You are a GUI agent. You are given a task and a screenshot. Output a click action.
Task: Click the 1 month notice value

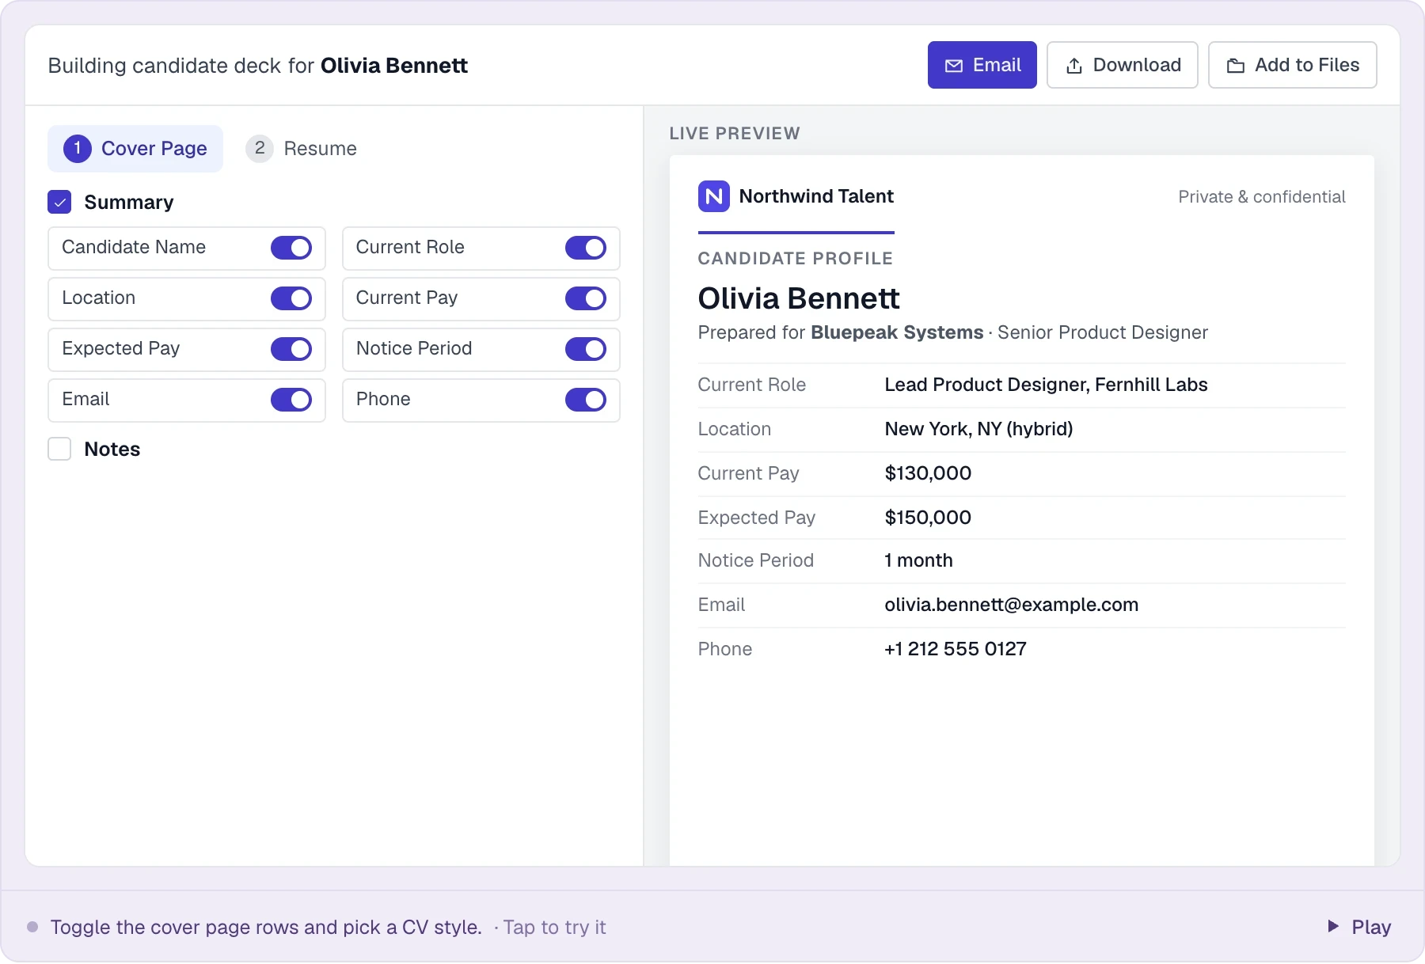pyautogui.click(x=918, y=560)
